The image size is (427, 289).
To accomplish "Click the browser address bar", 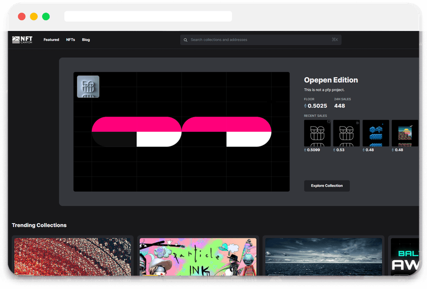I will click(x=148, y=16).
